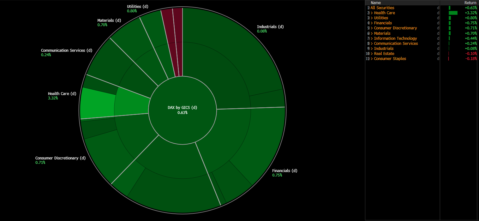Click the Consumer Discretionary (d) chart label
The image size is (479, 221).
click(60, 158)
